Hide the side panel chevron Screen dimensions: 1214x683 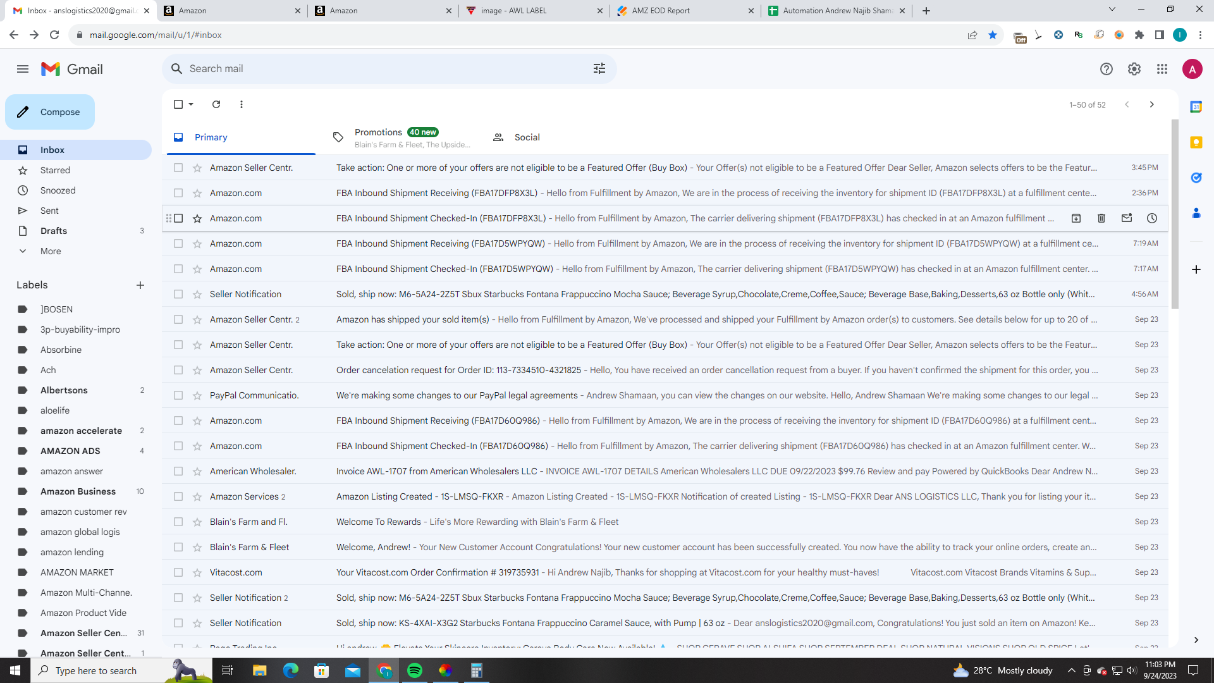coord(1196,640)
